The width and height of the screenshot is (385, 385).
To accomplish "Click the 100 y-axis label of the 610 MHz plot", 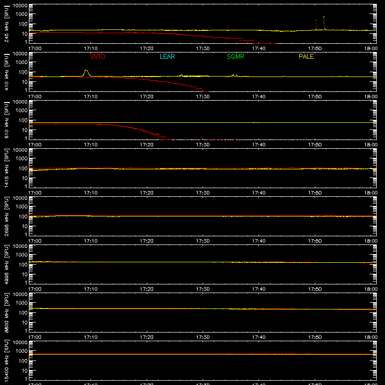I will coord(23,120).
